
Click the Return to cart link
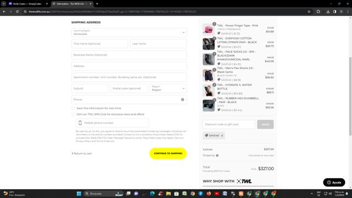[x=82, y=153]
